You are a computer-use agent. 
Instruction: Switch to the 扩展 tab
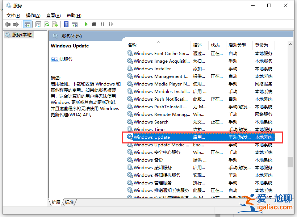[x=55, y=203]
